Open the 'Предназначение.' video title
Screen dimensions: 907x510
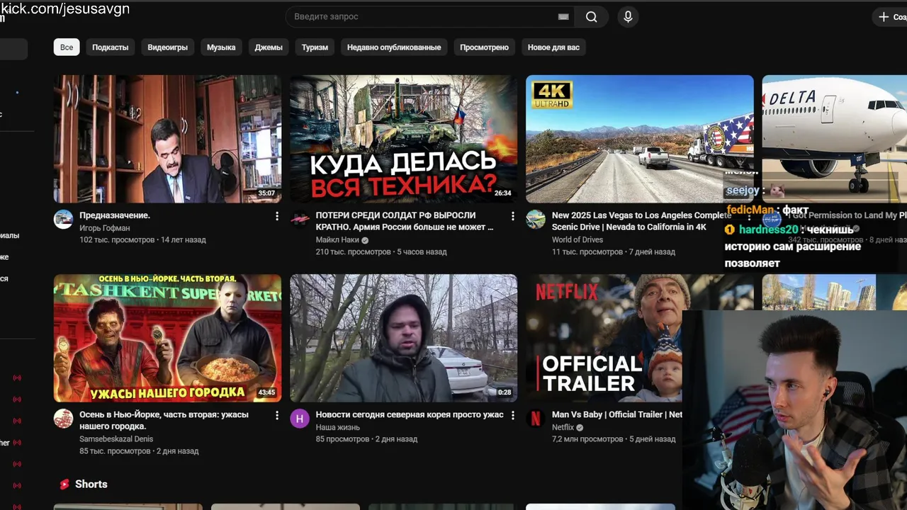(115, 215)
